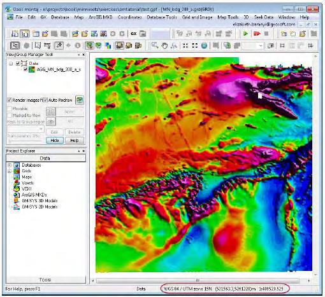Click the green Run script play icon
This screenshot has width=325, height=297.
(x=245, y=34)
